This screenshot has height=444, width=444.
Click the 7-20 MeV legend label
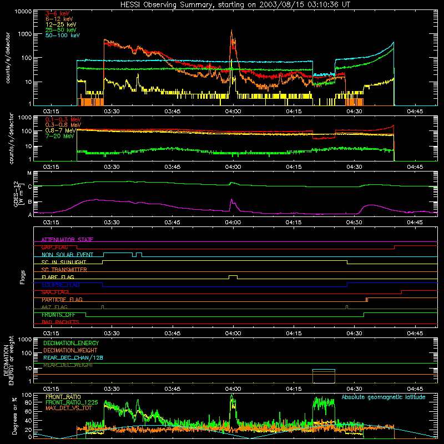coord(60,136)
